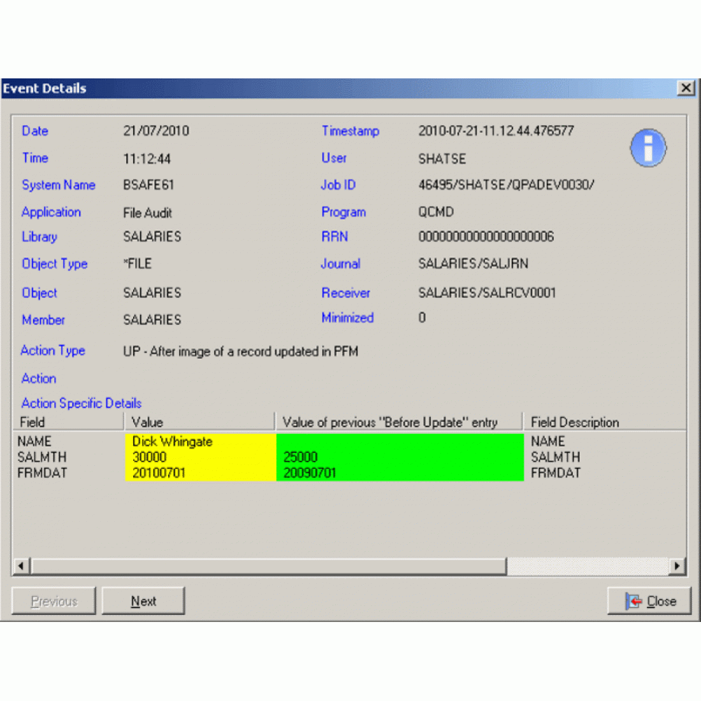Click the horizontal scrollbar thumb
This screenshot has width=701, height=701.
tap(269, 566)
